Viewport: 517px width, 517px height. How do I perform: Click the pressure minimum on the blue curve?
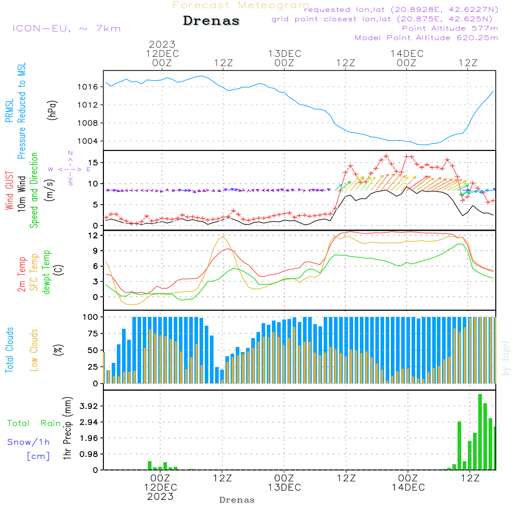[x=425, y=145]
